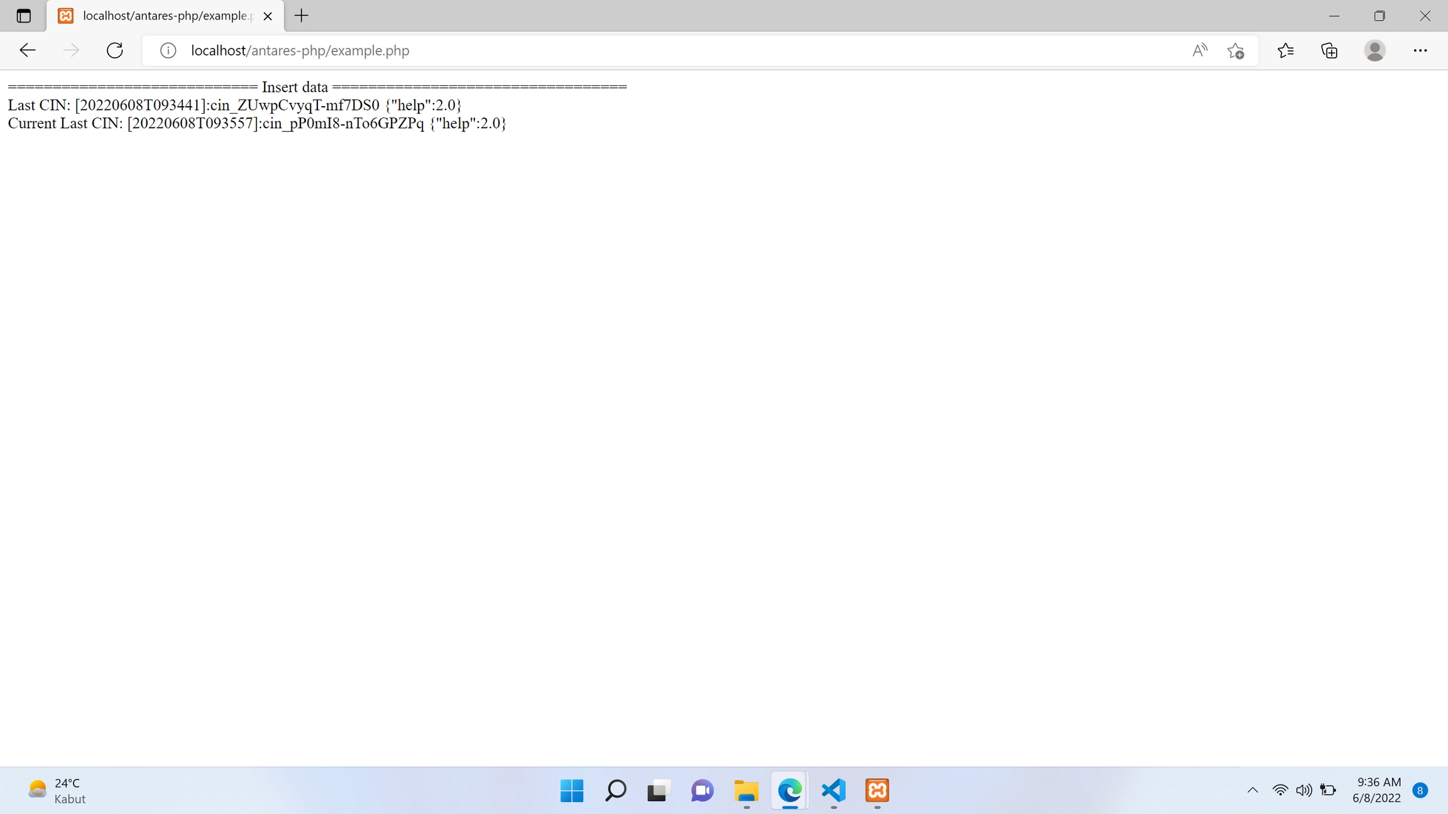Open Windows Start menu

[x=571, y=790]
